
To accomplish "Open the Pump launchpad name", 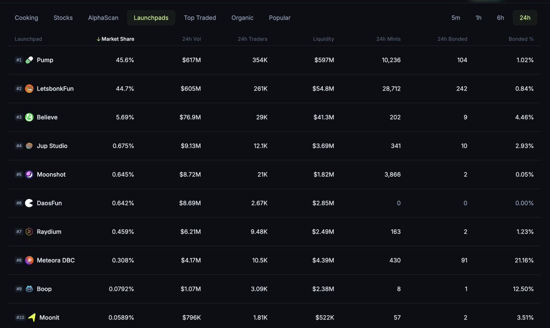I will pos(45,60).
